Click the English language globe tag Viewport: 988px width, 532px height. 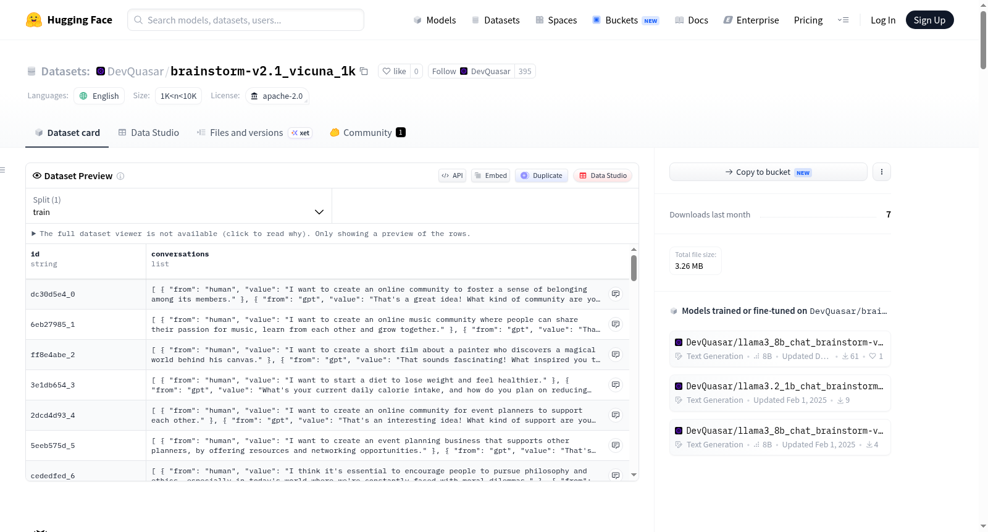click(x=99, y=96)
